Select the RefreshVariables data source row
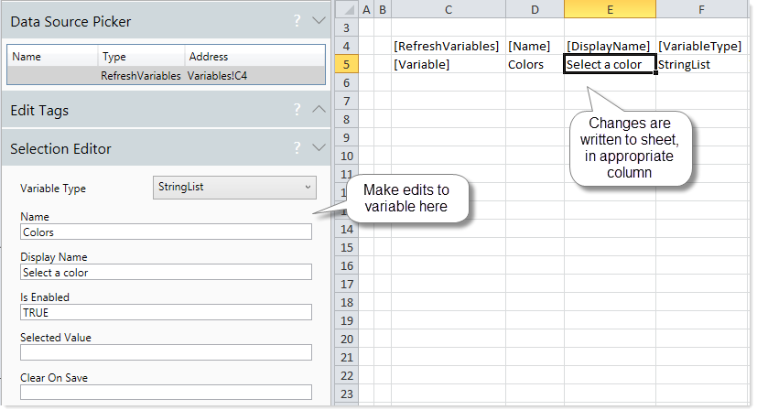 pos(166,76)
